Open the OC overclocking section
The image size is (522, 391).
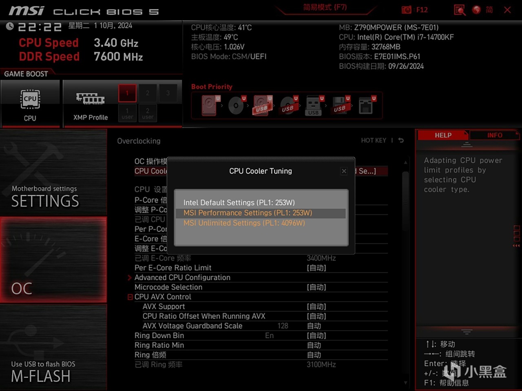tap(53, 260)
